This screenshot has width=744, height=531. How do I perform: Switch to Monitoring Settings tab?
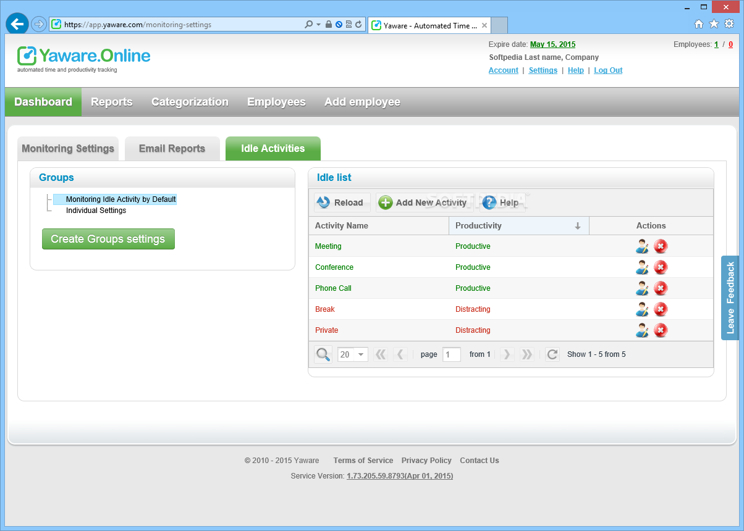(68, 149)
